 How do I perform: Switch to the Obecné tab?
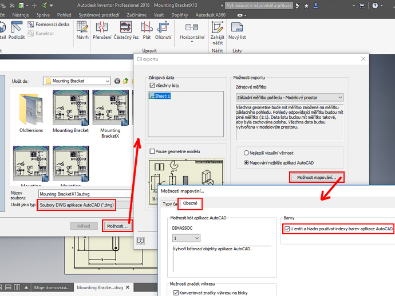coord(190,203)
